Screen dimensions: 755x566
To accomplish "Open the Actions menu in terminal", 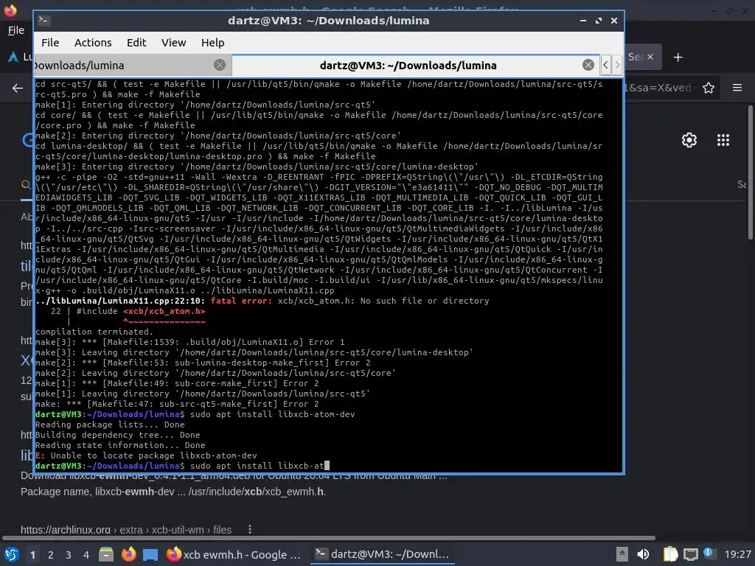I will pos(93,43).
